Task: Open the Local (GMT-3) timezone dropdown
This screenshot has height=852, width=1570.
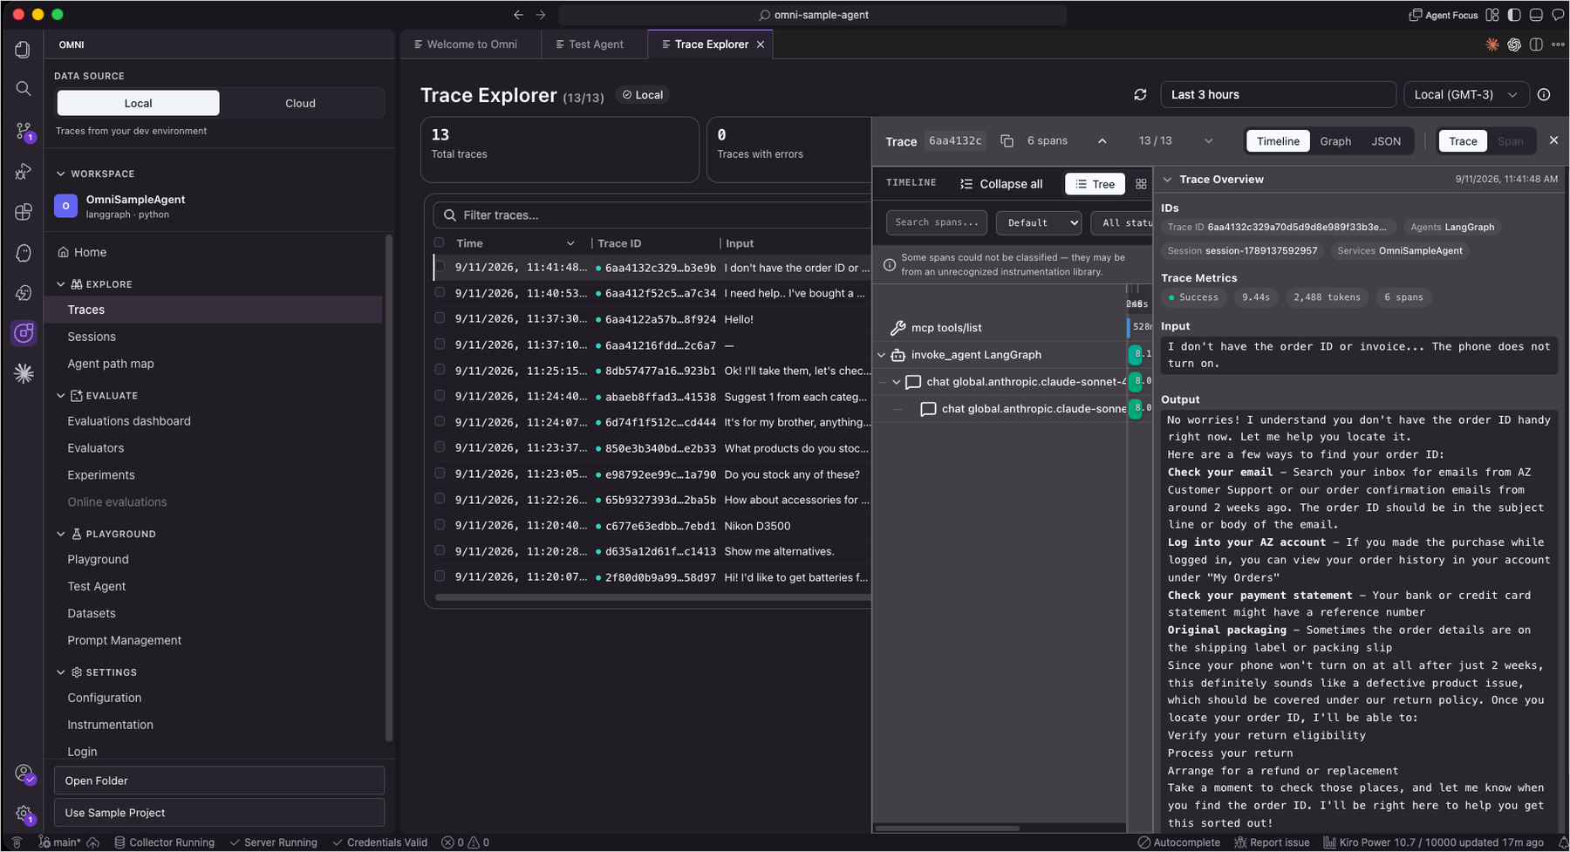Action: [x=1466, y=94]
